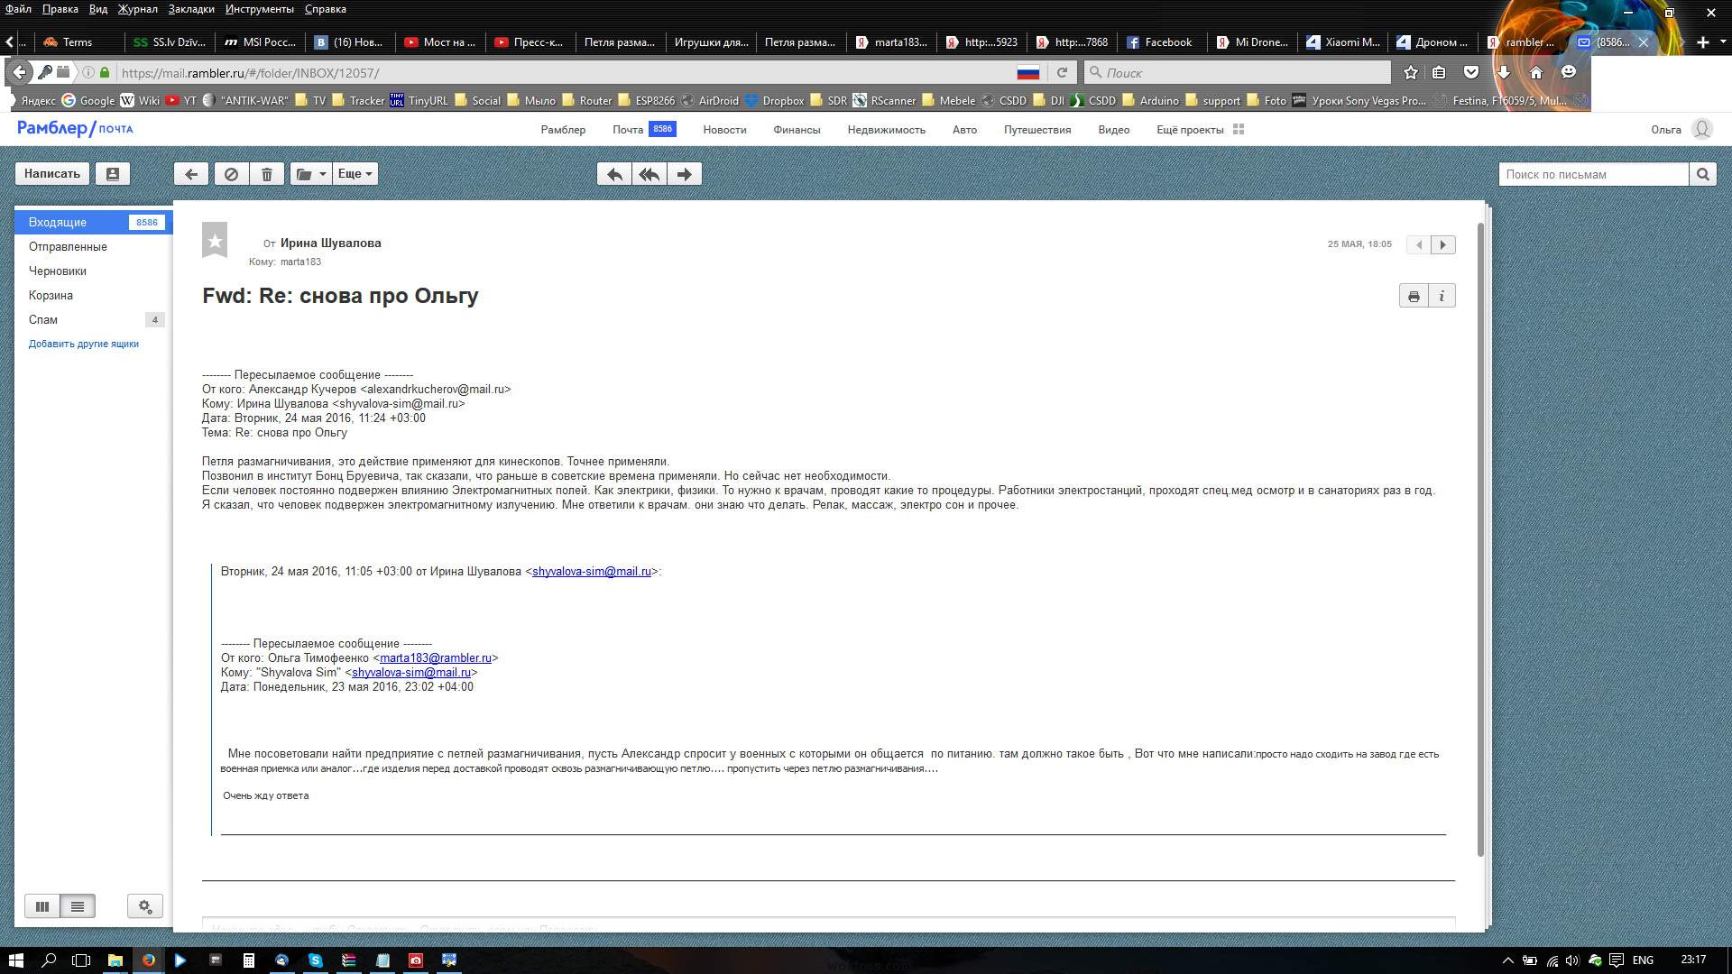Viewport: 1732px width, 974px height.
Task: Open Новости in Rambler navigation
Action: [724, 130]
